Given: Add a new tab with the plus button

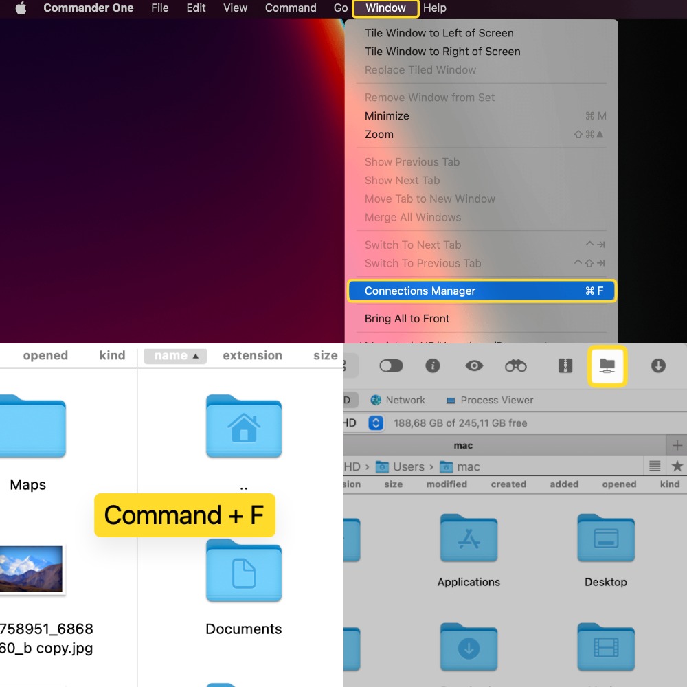Looking at the screenshot, I should click(x=677, y=445).
